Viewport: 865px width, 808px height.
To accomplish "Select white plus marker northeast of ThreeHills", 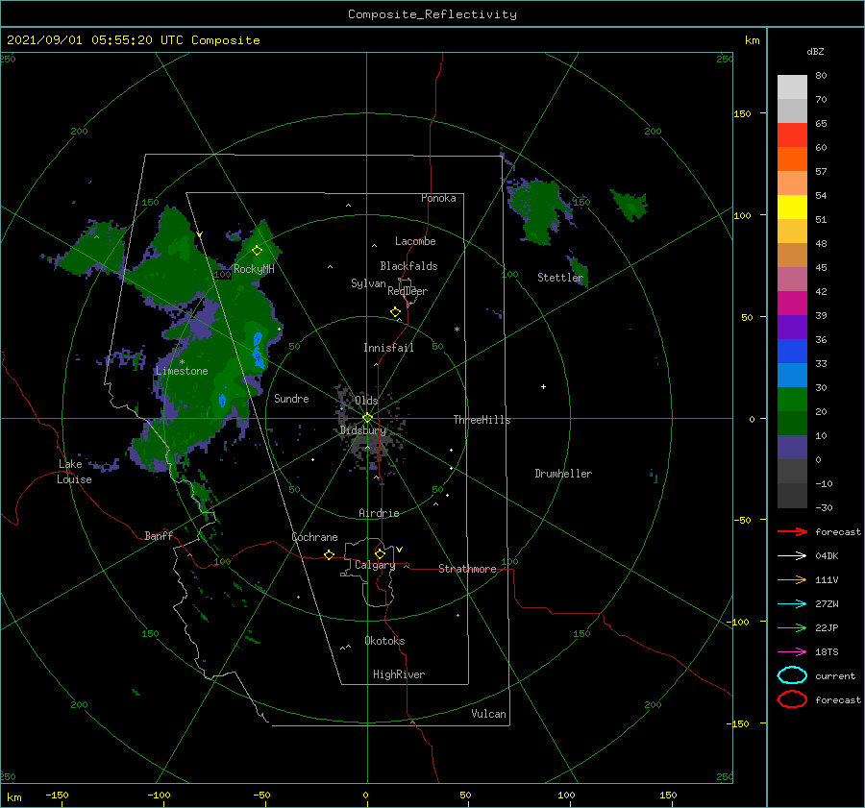I will pos(543,386).
